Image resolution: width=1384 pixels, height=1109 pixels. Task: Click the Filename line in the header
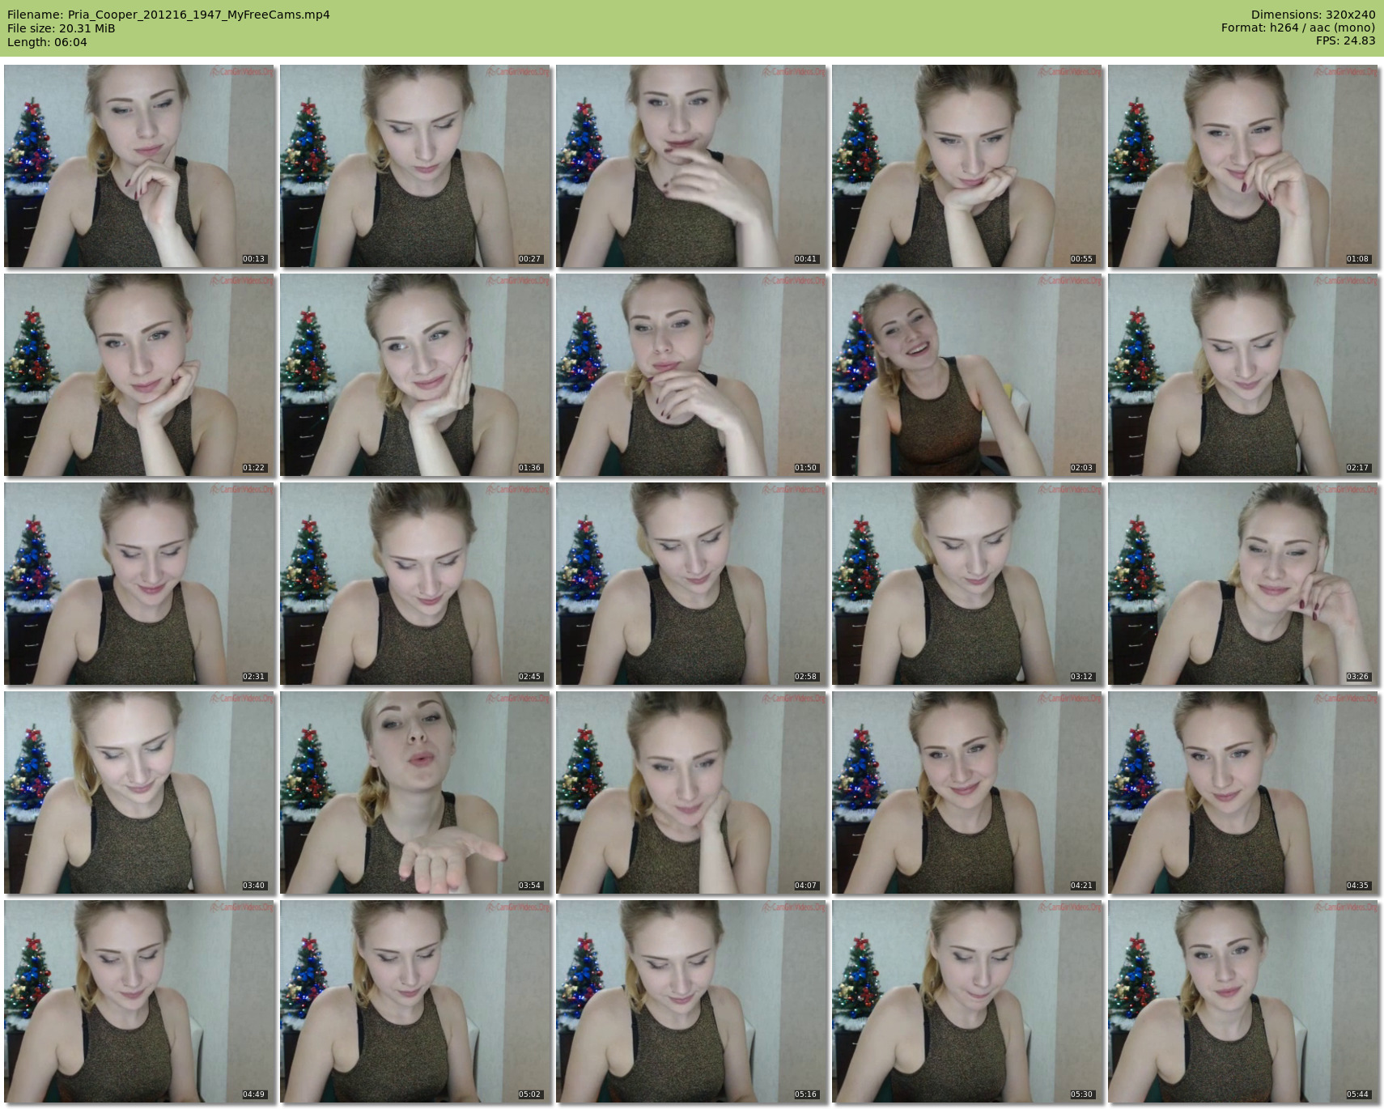tap(168, 15)
